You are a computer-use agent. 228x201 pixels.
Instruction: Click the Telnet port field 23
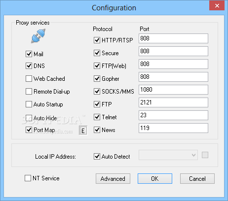click(x=173, y=115)
